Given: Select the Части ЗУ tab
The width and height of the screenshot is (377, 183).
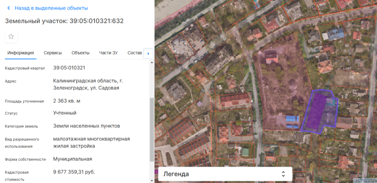Looking at the screenshot, I should click(108, 53).
